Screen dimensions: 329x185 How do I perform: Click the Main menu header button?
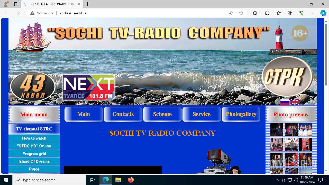(x=34, y=114)
